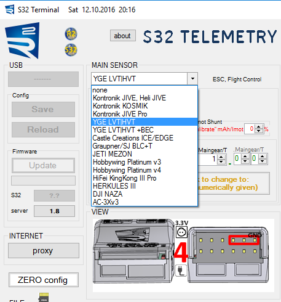Click the SD card icon near FILE

(x=44, y=297)
